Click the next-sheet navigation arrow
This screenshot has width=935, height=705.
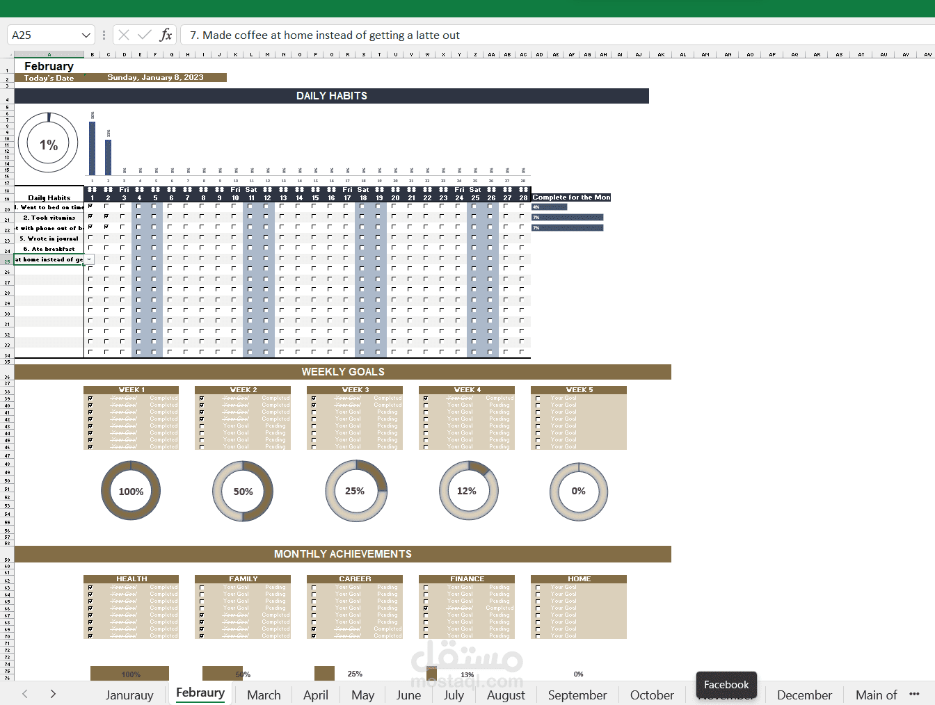pos(53,694)
